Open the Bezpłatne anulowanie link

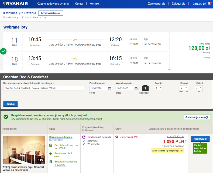coord(61,137)
